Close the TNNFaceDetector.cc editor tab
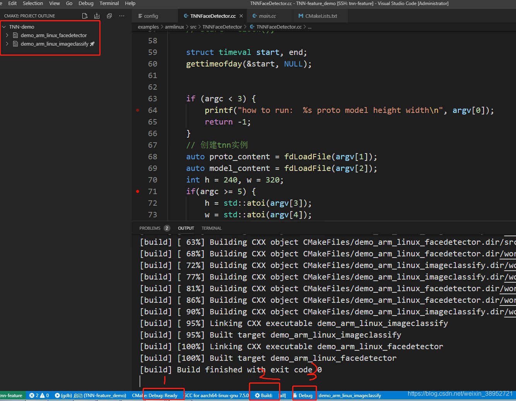 pyautogui.click(x=241, y=16)
